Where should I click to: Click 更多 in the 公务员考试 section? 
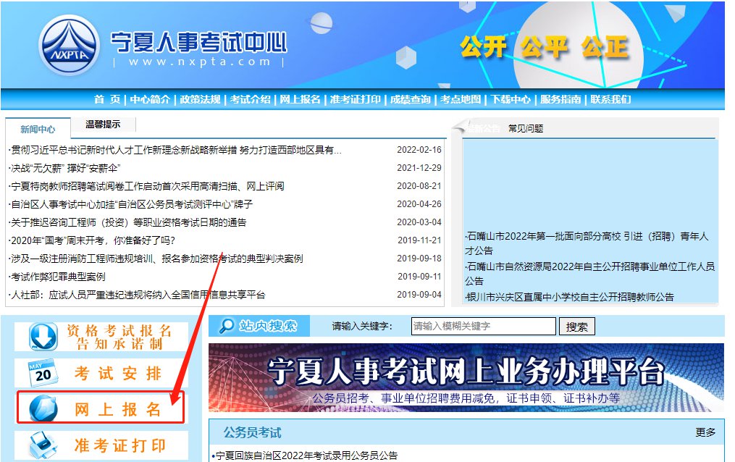pos(705,432)
